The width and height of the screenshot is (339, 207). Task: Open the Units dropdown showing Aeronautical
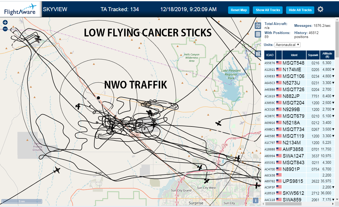point(287,45)
